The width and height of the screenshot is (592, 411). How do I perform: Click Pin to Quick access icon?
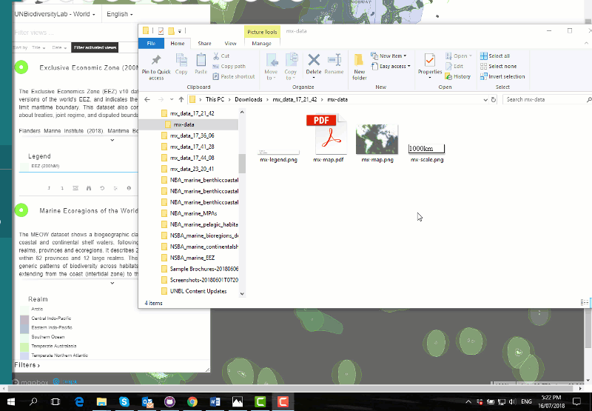tap(156, 60)
